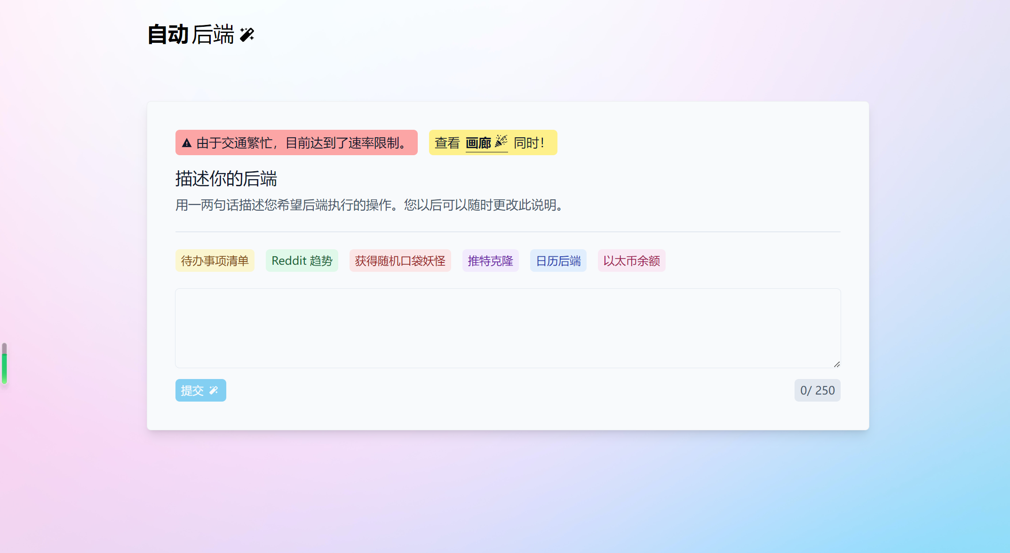Click the magic wand icon beside the title
The height and width of the screenshot is (553, 1010).
pos(247,34)
